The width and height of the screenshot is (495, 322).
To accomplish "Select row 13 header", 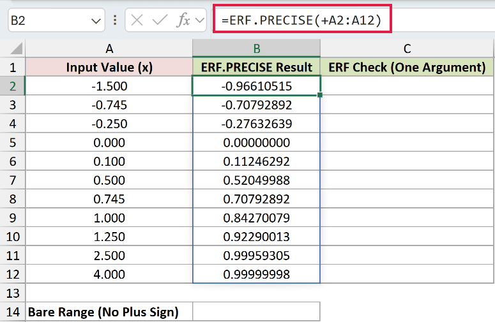I will pos(13,293).
